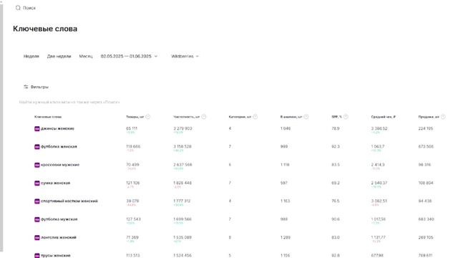The width and height of the screenshot is (458, 258).
Task: Open the Wildberries marketplace dropdown
Action: coord(185,56)
